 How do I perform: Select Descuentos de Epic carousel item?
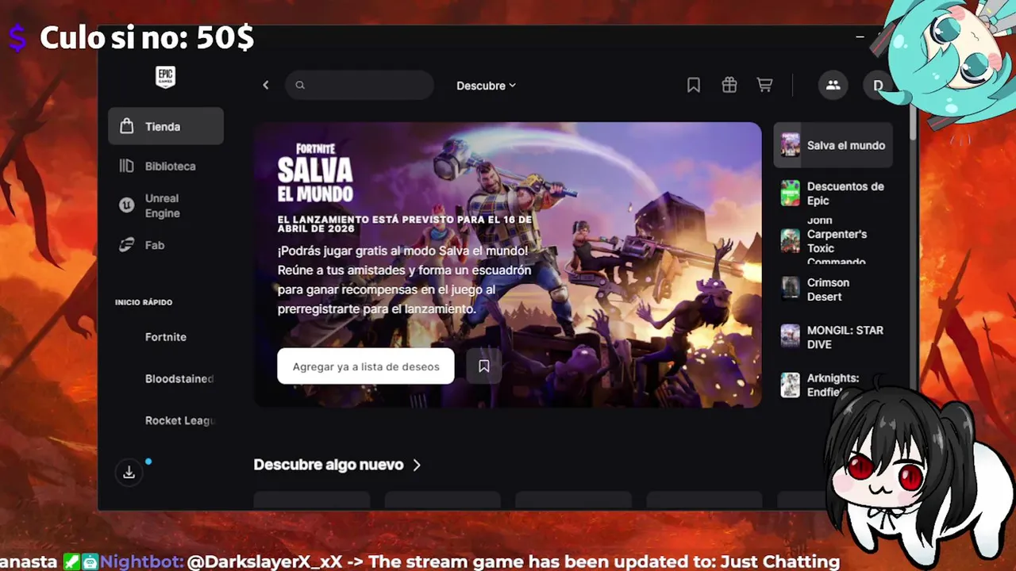tap(833, 193)
